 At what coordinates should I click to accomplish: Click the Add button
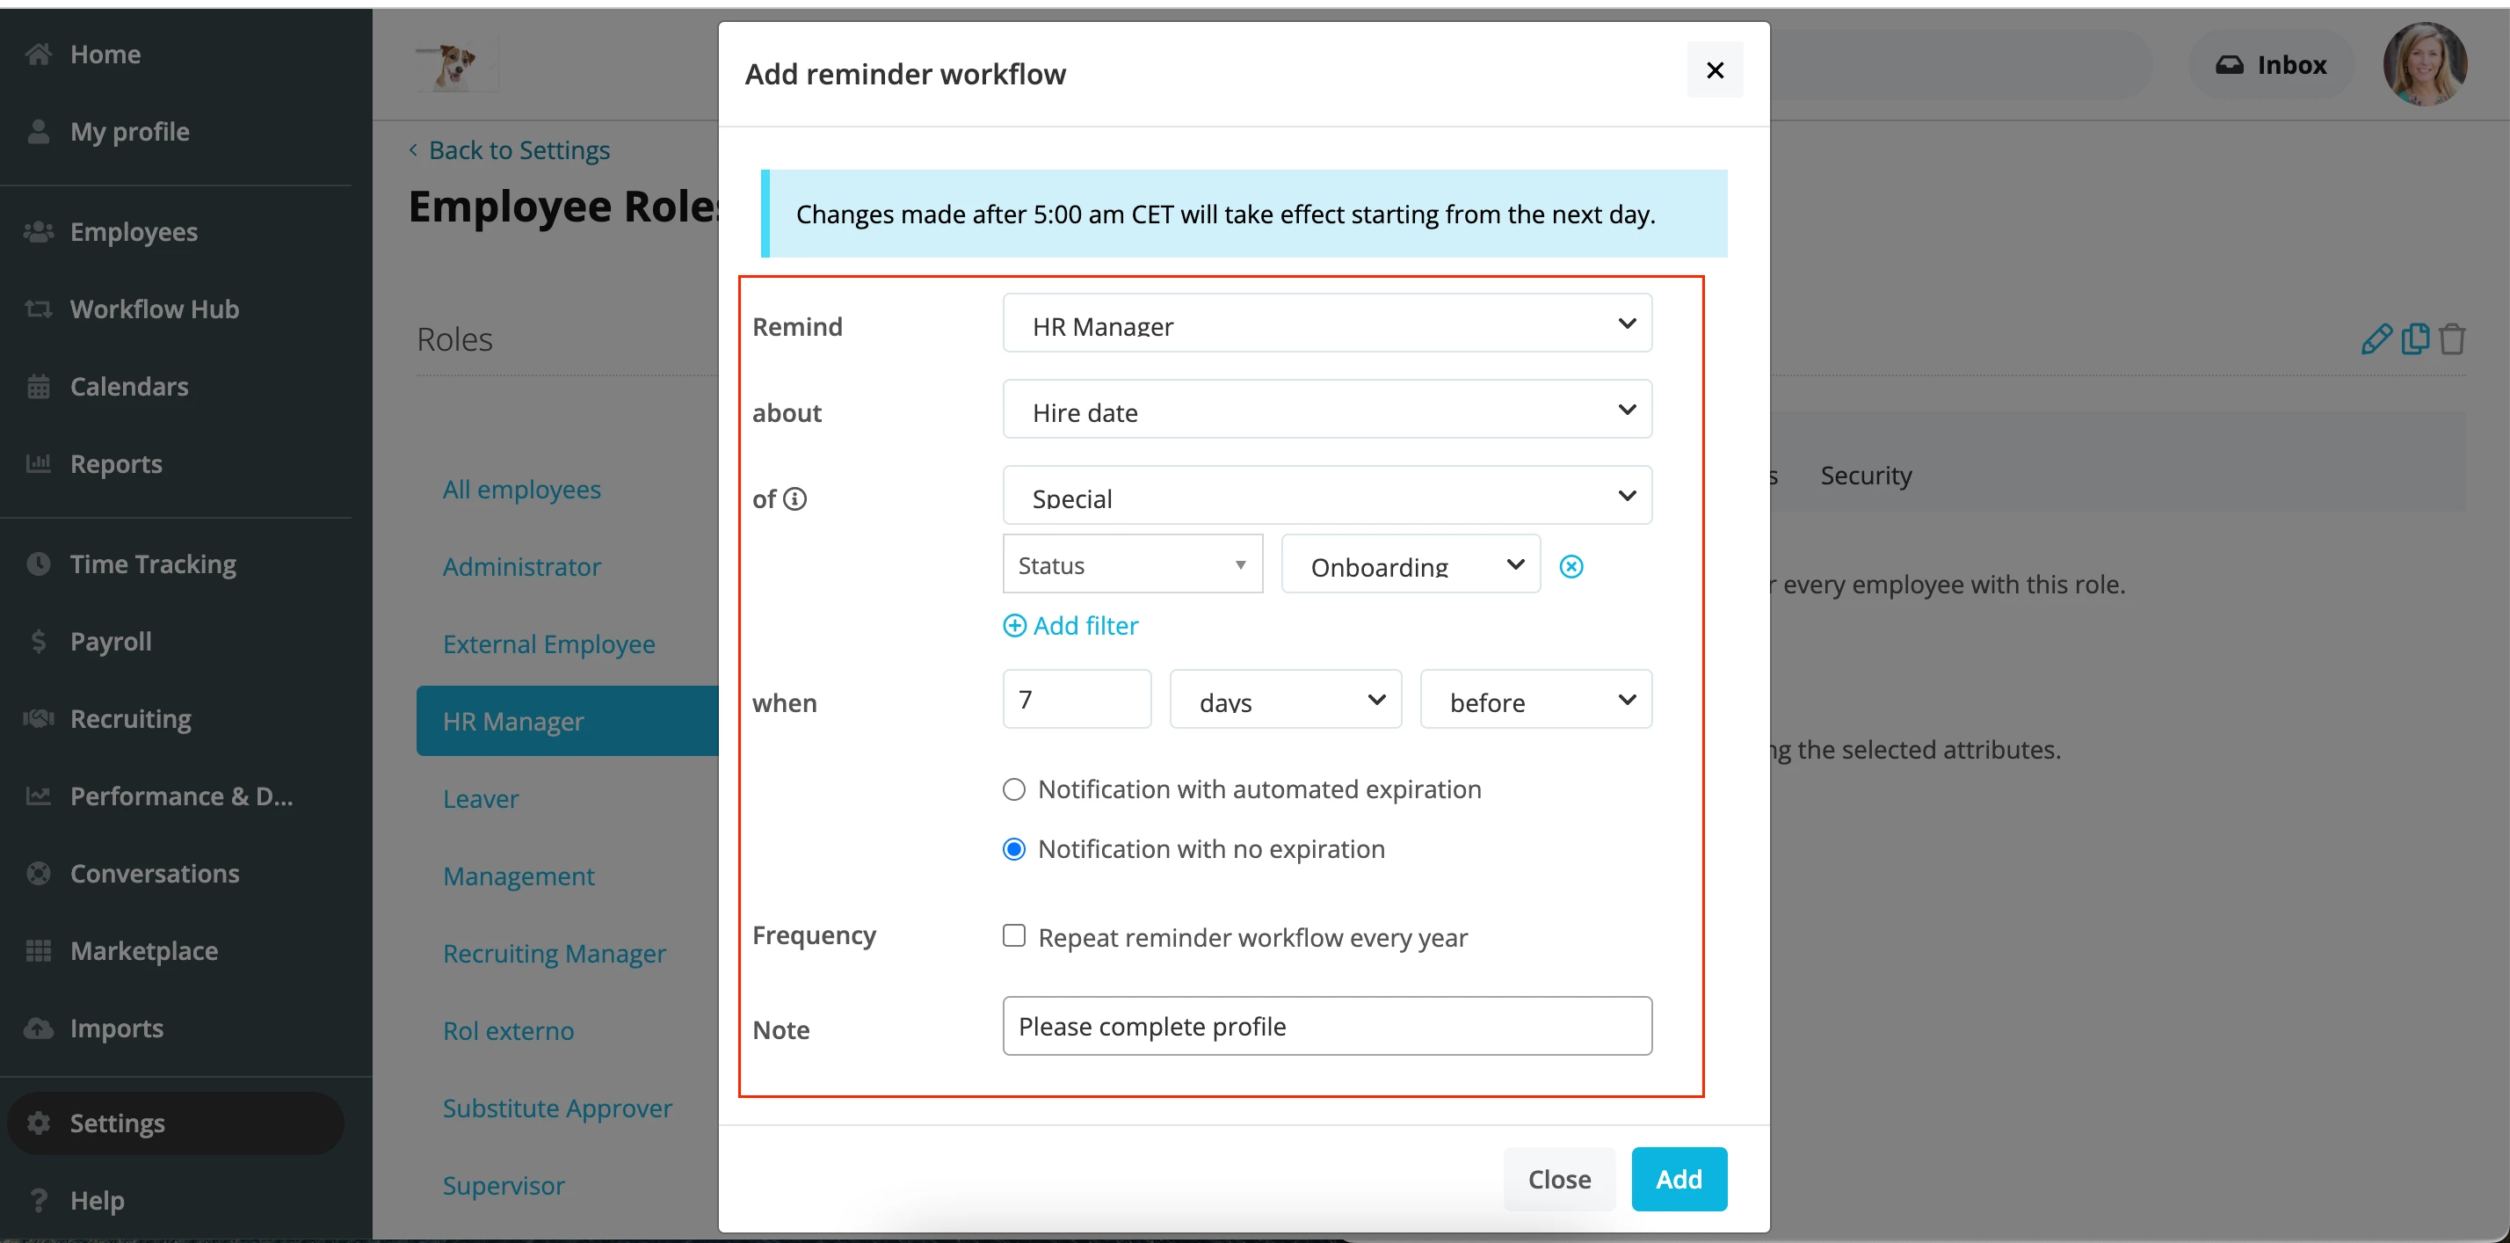1678,1180
